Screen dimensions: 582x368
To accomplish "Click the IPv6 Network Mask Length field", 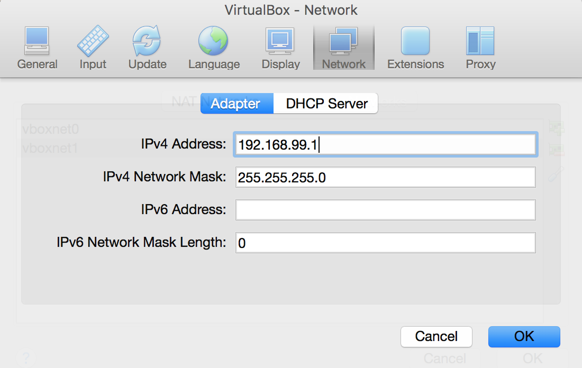I will (x=385, y=243).
